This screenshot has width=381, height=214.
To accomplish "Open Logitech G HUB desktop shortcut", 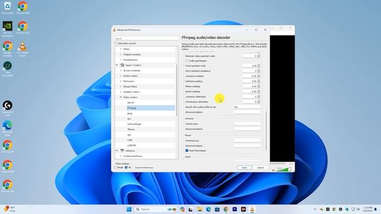I will [7, 108].
